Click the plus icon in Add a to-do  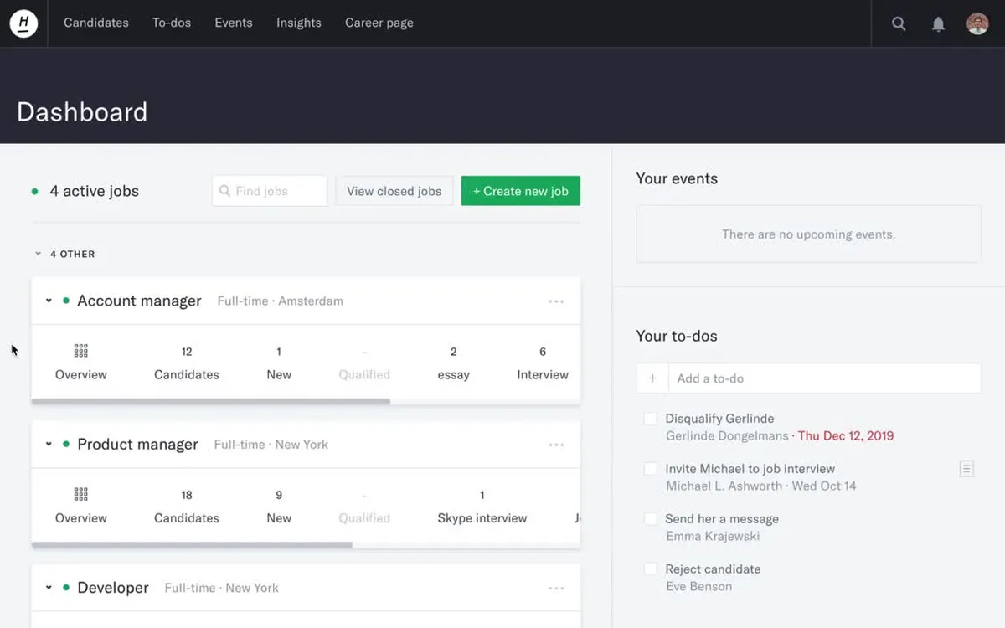652,378
